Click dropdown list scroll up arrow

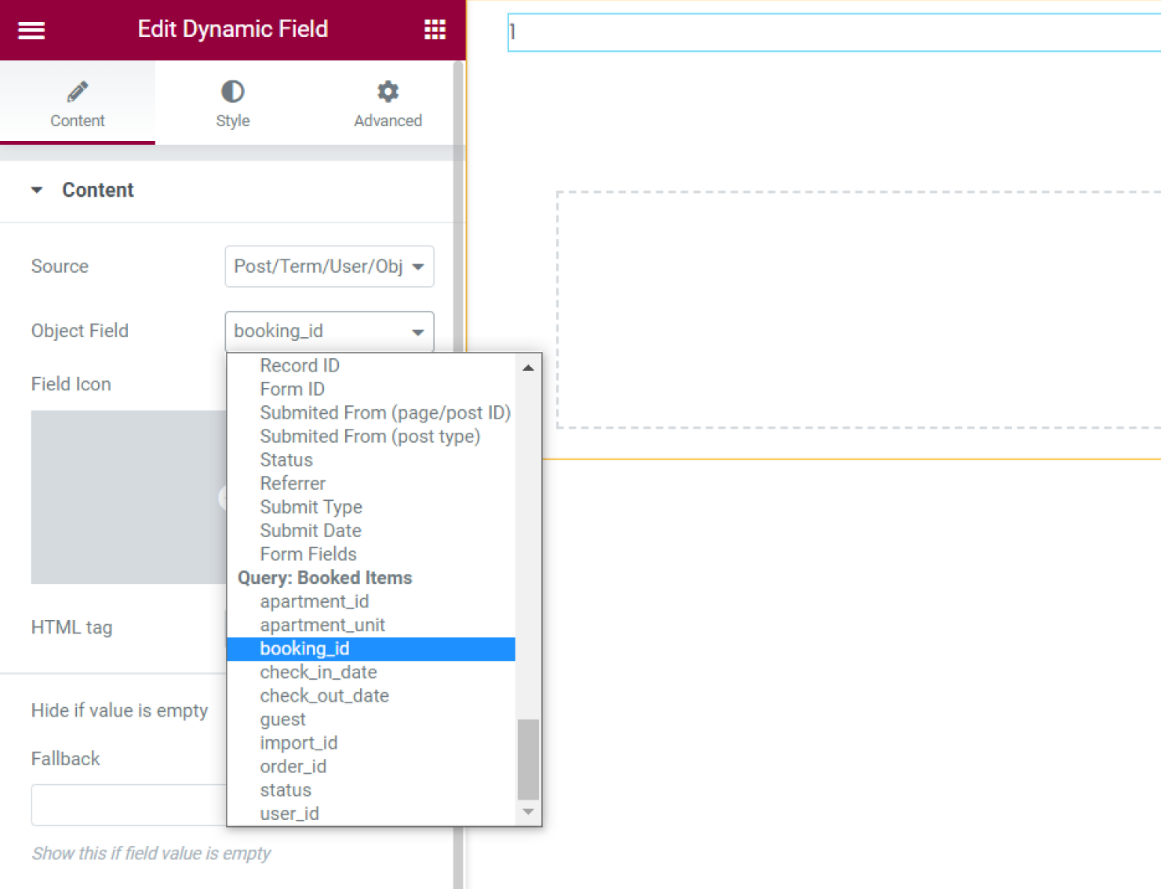point(528,367)
